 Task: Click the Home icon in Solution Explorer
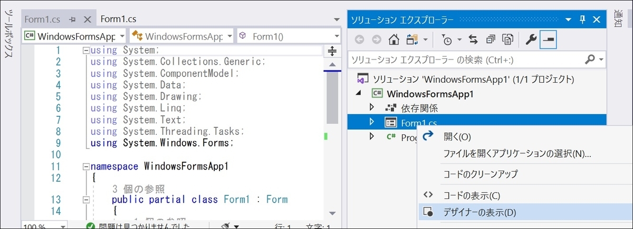coord(394,39)
